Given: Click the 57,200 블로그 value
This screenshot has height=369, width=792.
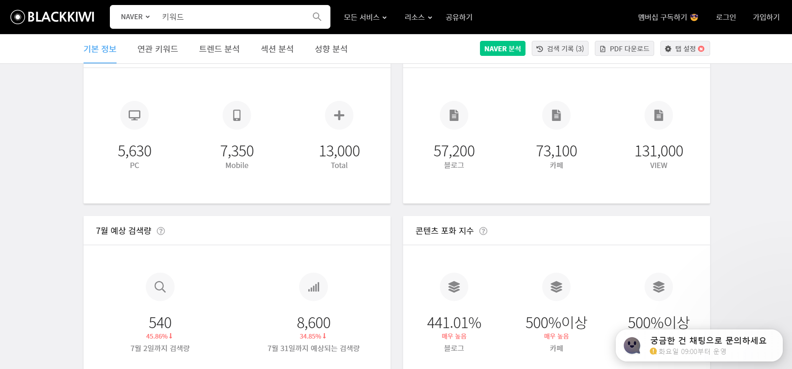Looking at the screenshot, I should pyautogui.click(x=454, y=151).
